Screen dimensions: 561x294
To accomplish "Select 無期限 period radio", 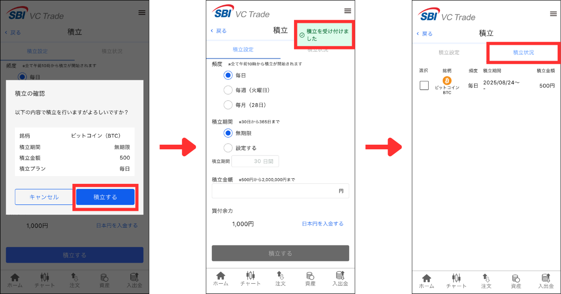I will [x=228, y=133].
